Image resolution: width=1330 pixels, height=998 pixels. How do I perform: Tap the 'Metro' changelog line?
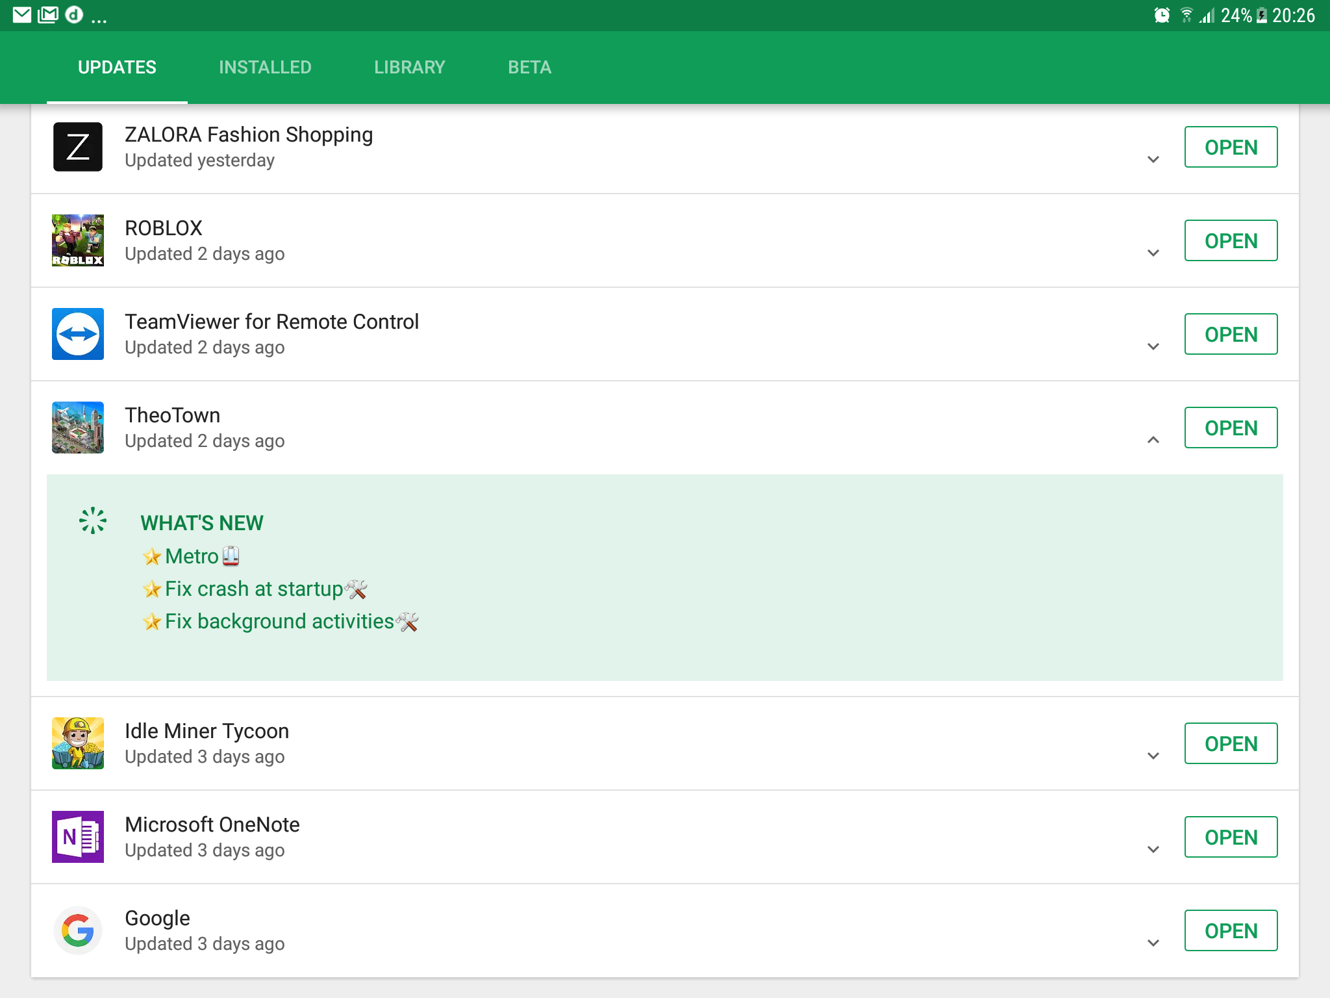coord(191,556)
